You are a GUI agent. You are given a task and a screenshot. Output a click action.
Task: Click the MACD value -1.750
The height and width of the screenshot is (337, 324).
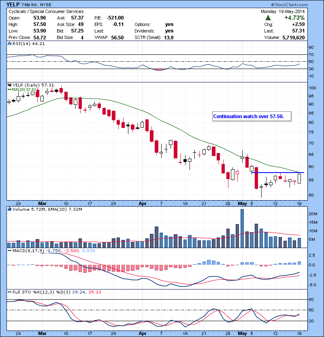(x=53, y=251)
